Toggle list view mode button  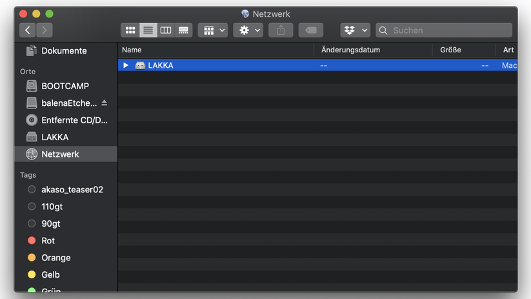click(x=148, y=30)
